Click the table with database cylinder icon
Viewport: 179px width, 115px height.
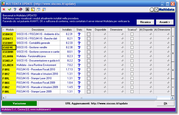point(44,9)
